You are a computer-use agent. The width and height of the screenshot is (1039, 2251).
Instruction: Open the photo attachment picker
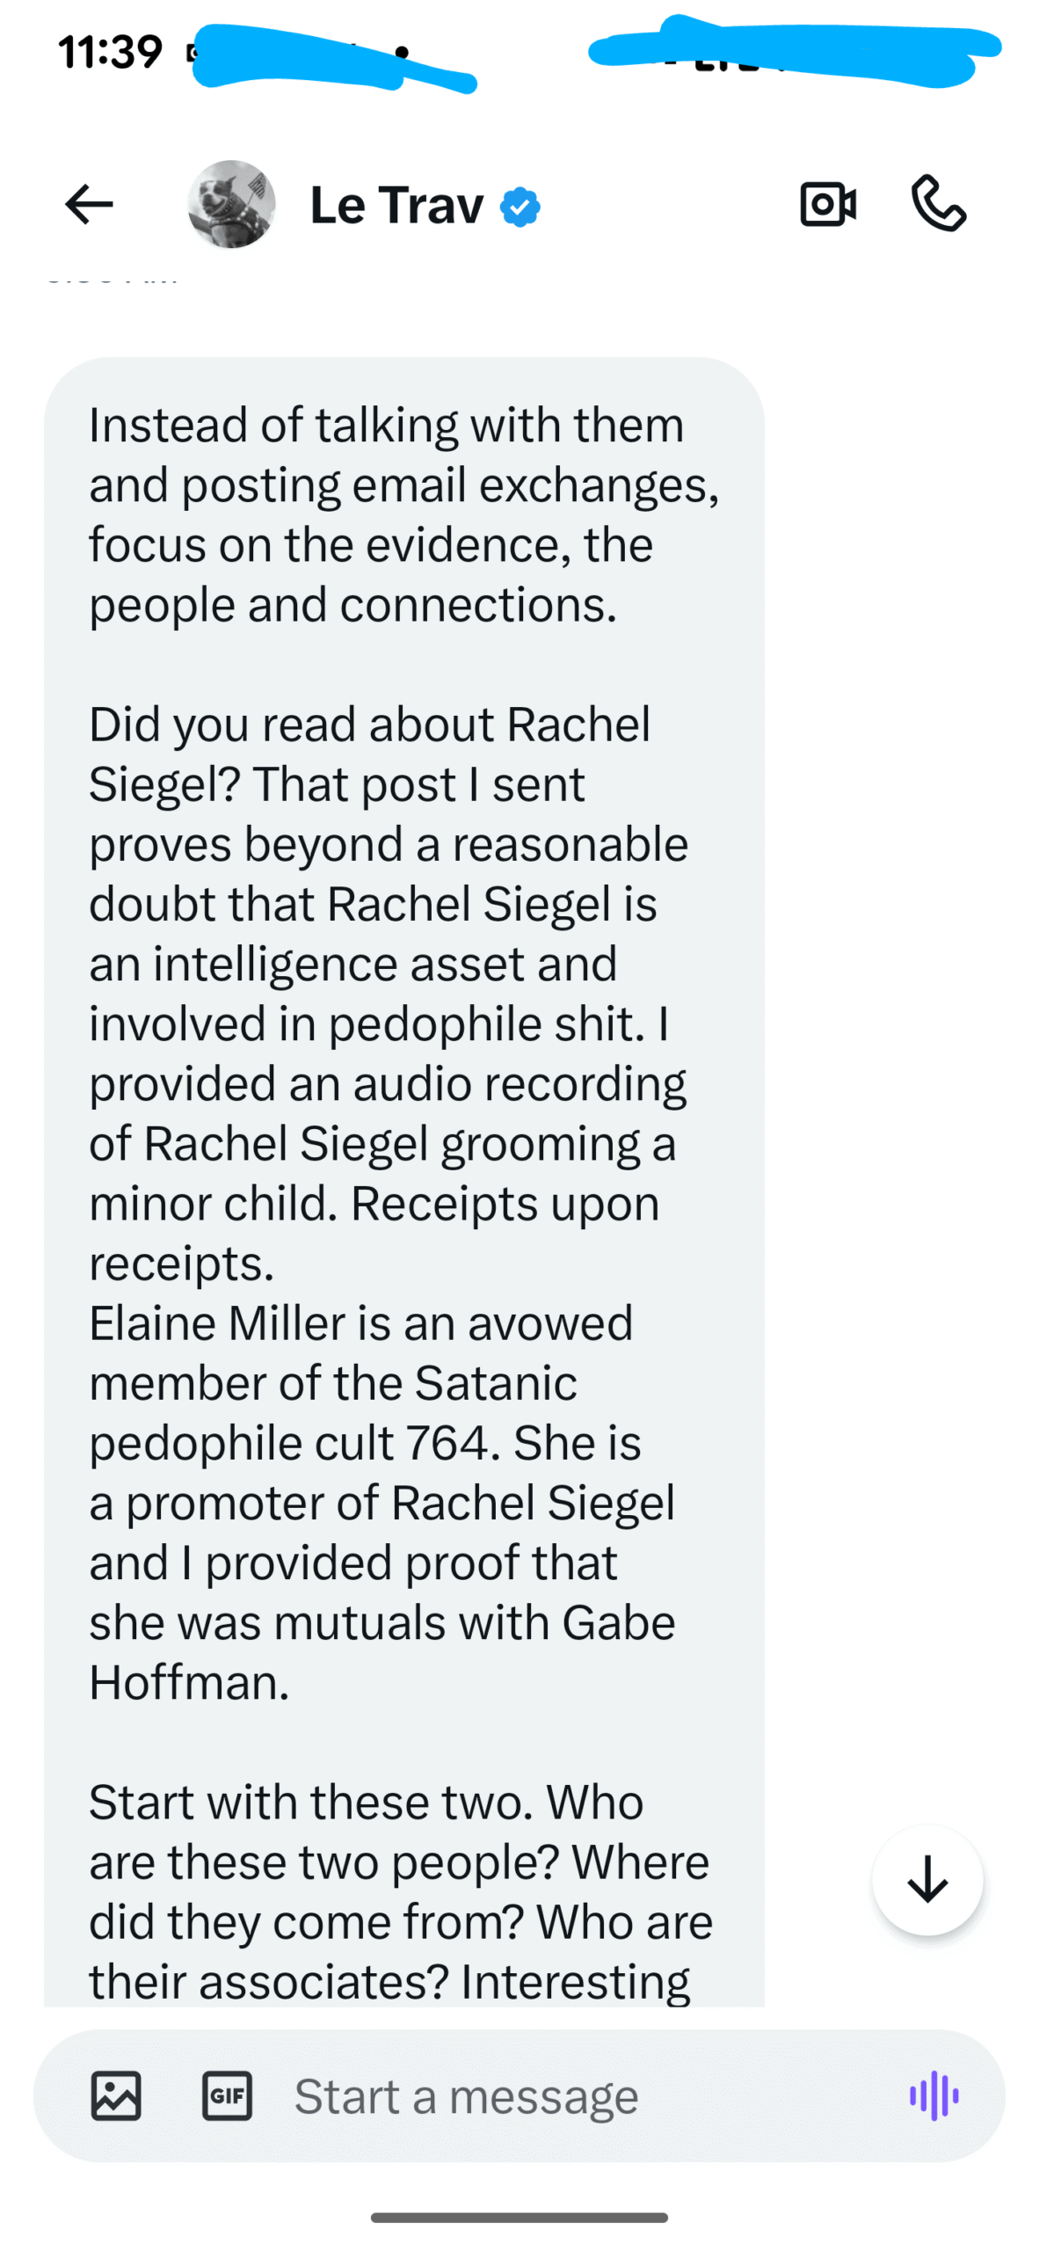[x=116, y=2096]
